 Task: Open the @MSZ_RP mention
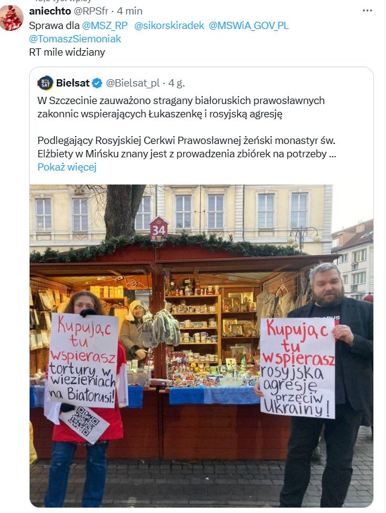coord(105,25)
